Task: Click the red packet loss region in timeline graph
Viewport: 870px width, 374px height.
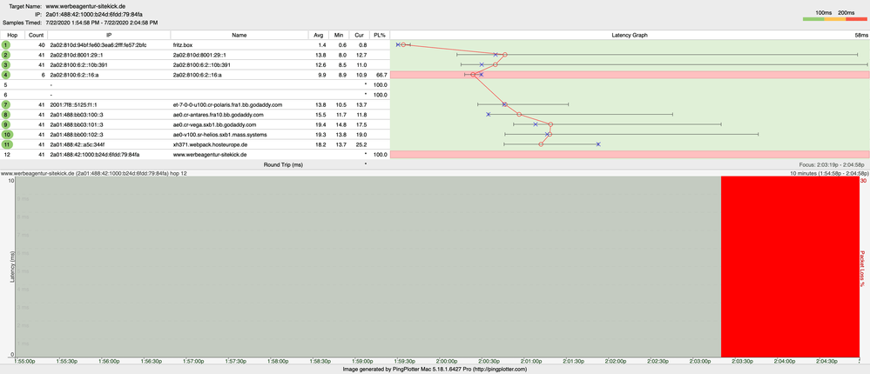Action: 790,266
